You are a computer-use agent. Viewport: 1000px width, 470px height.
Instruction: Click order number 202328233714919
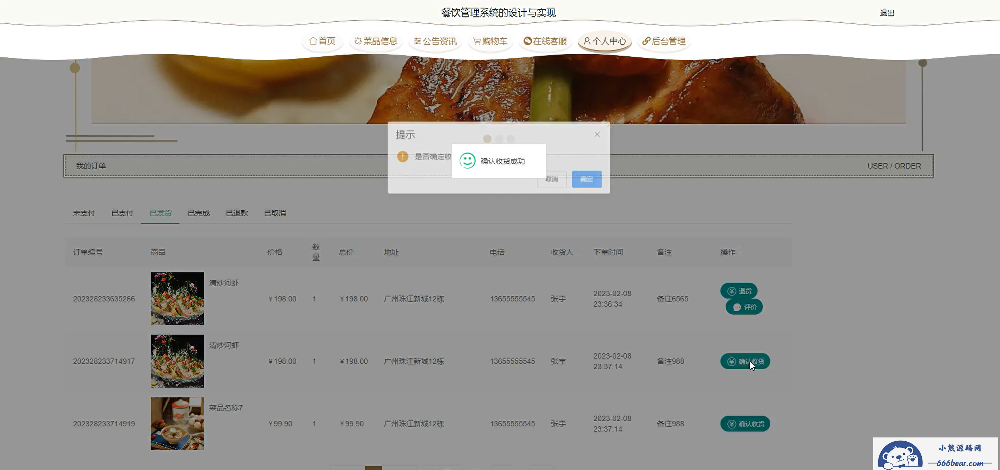tap(103, 424)
